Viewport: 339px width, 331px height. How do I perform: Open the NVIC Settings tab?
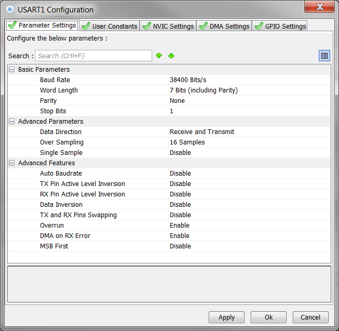168,26
